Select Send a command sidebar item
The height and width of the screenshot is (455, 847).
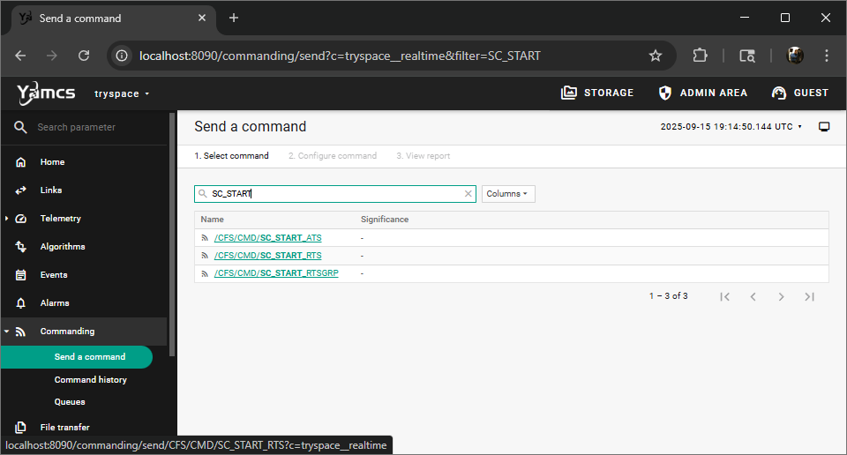[77, 357]
